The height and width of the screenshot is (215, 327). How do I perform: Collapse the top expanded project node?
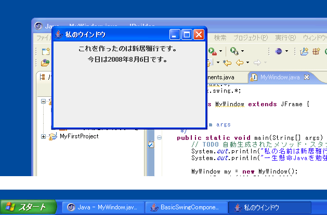click(43, 102)
